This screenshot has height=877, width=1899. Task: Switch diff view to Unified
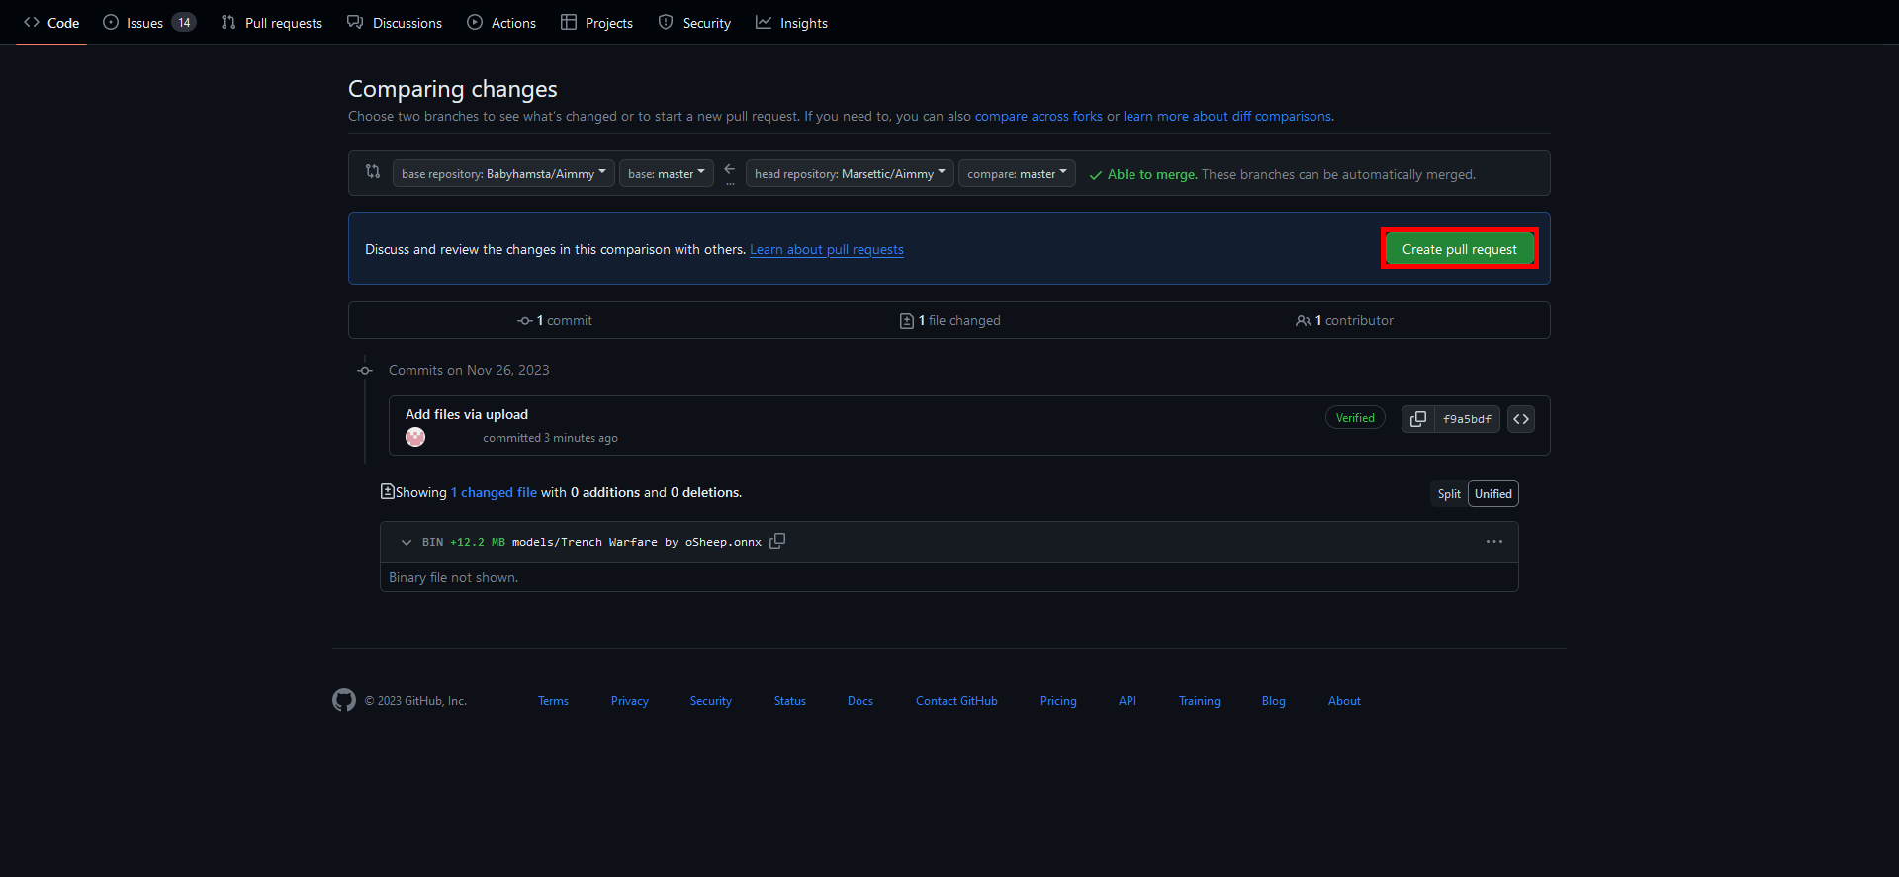pos(1493,493)
